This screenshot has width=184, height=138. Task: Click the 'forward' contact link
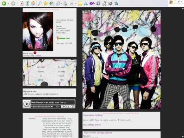pyautogui.click(x=62, y=67)
